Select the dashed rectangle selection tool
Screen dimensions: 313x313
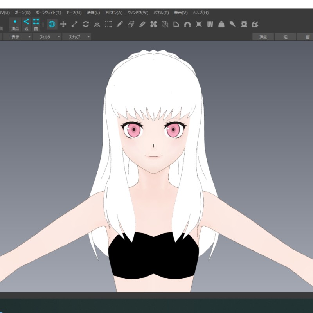click(108, 24)
